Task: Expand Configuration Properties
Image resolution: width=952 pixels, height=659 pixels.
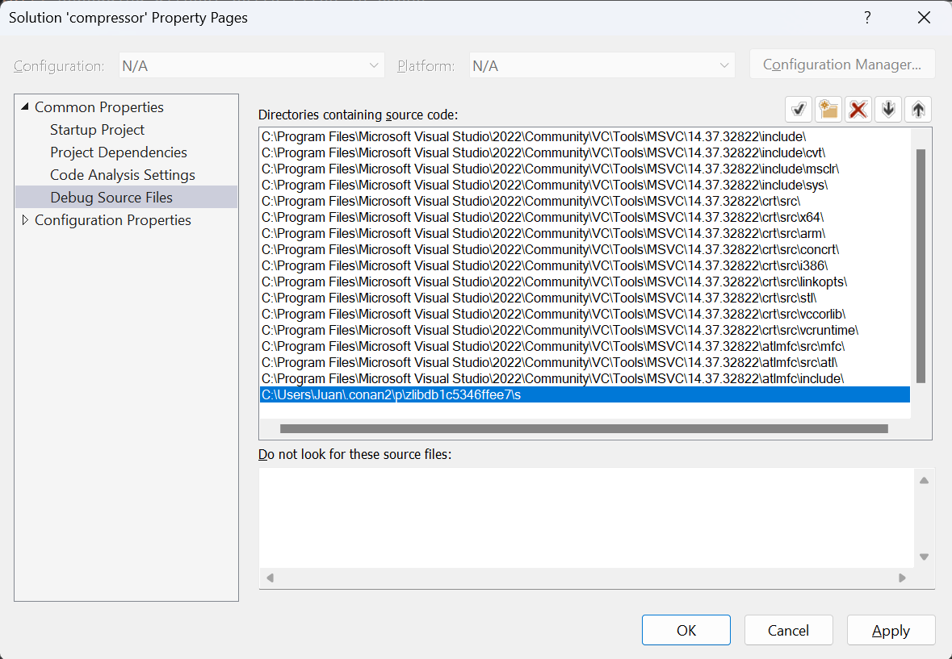Action: (x=25, y=219)
